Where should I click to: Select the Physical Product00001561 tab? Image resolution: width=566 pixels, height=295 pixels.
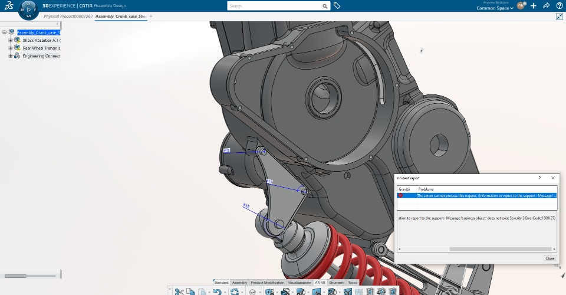pyautogui.click(x=68, y=17)
